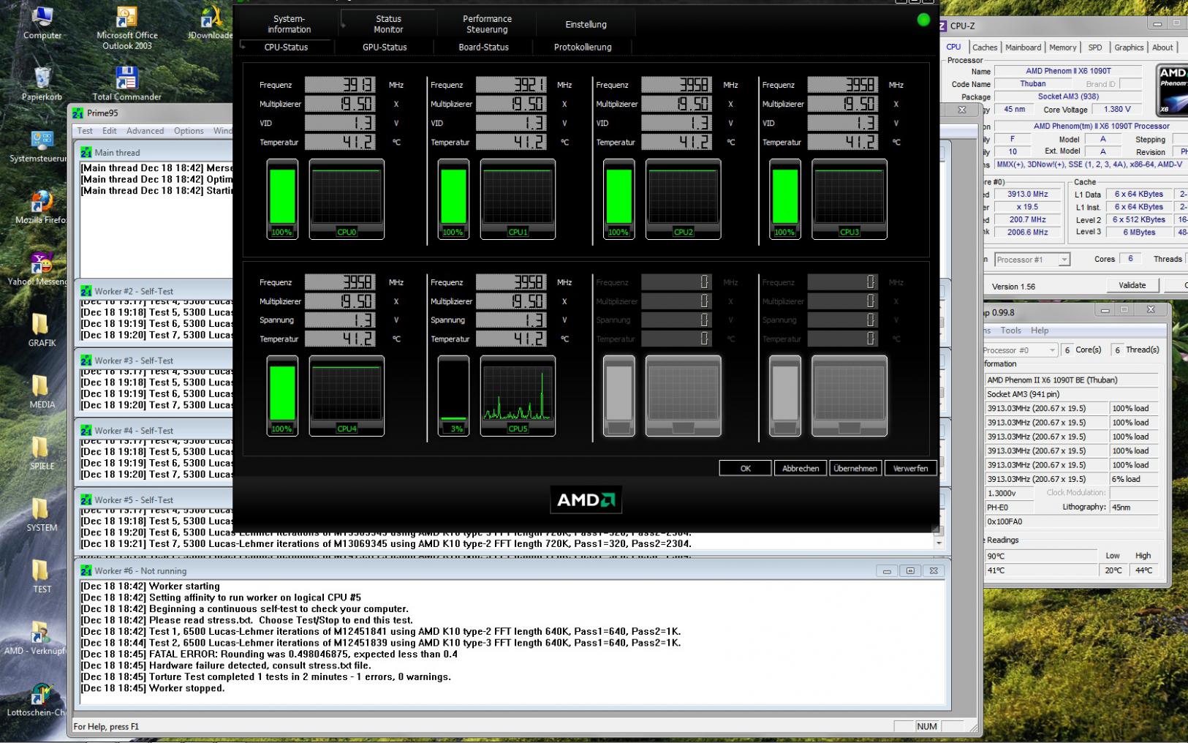This screenshot has width=1188, height=743.
Task: Launch Total Commander from the desktop
Action: point(126,83)
